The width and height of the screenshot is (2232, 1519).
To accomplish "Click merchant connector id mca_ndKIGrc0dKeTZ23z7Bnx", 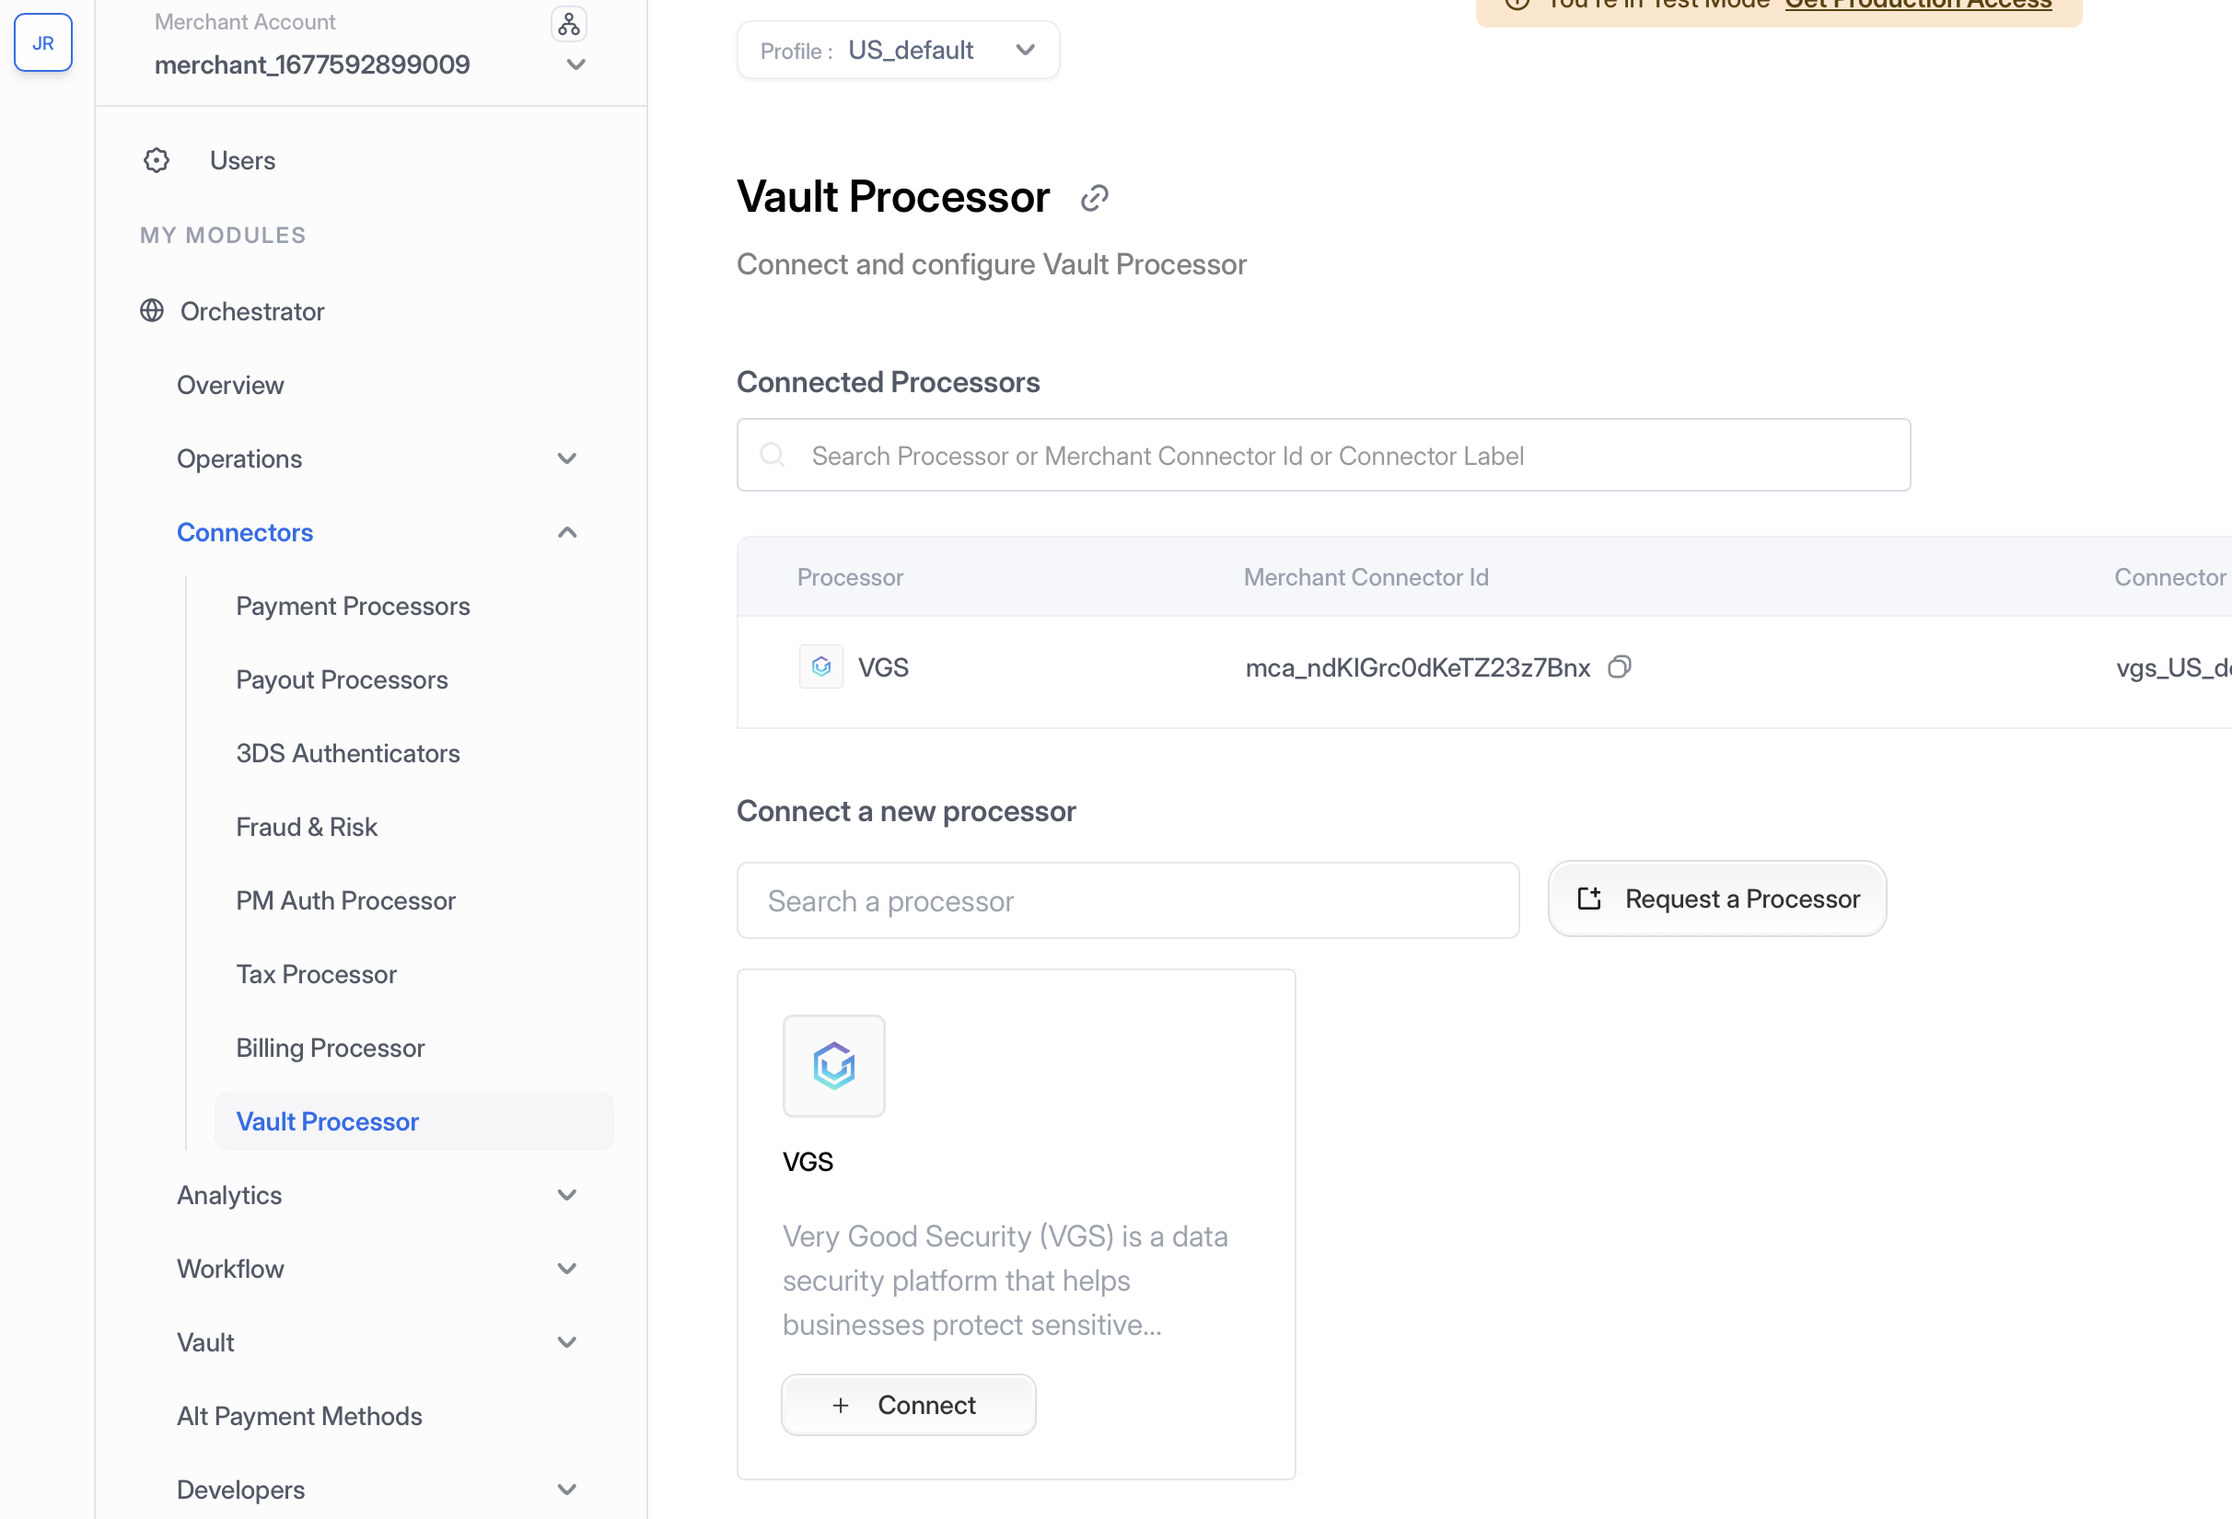I will pos(1418,667).
